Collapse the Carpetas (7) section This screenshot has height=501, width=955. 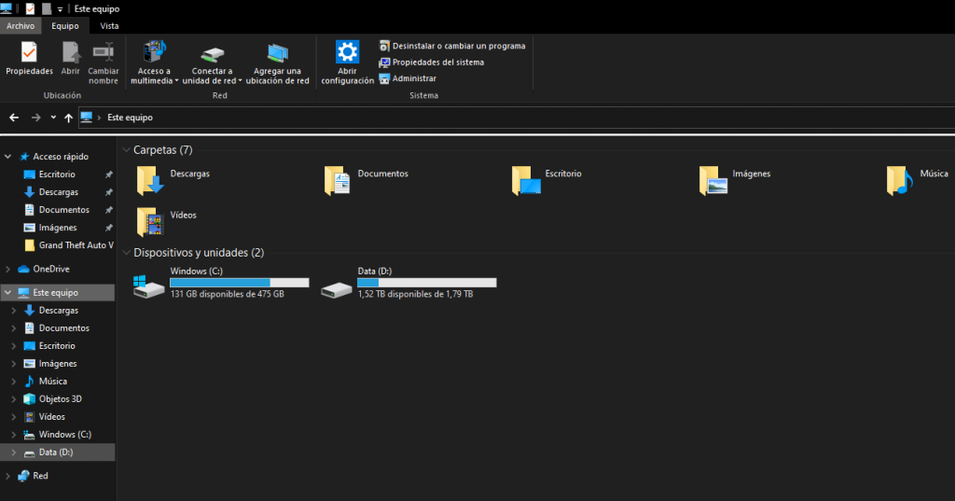[126, 150]
